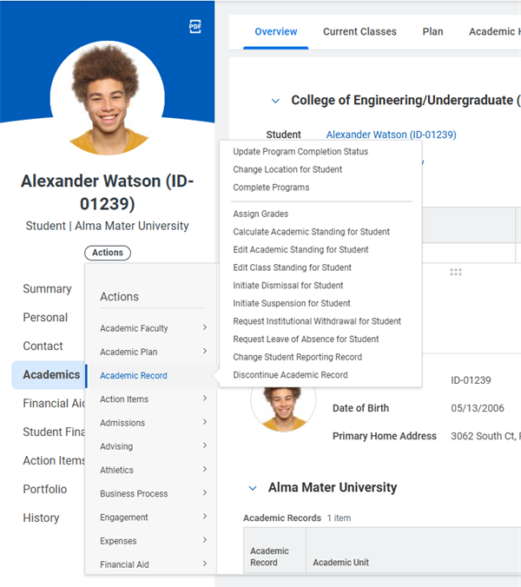Image resolution: width=521 pixels, height=587 pixels.
Task: Expand the Admissions submenu arrow
Action: [x=205, y=421]
